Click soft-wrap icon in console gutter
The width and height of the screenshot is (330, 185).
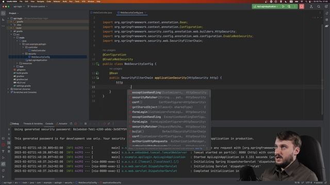pos(9,138)
